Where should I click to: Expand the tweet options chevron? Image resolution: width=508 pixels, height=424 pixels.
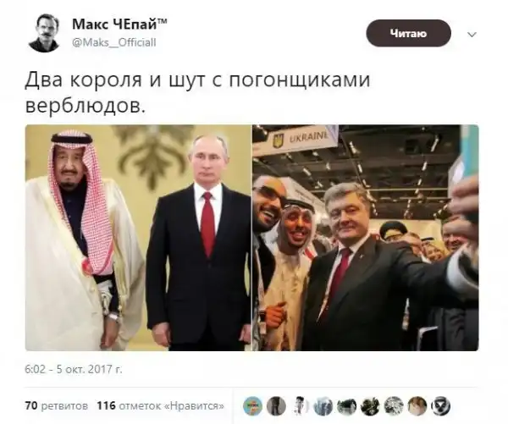[x=472, y=34]
